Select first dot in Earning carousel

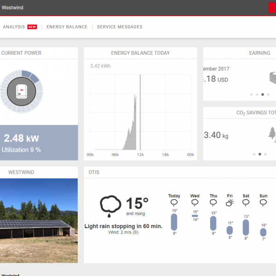pyautogui.click(x=251, y=94)
